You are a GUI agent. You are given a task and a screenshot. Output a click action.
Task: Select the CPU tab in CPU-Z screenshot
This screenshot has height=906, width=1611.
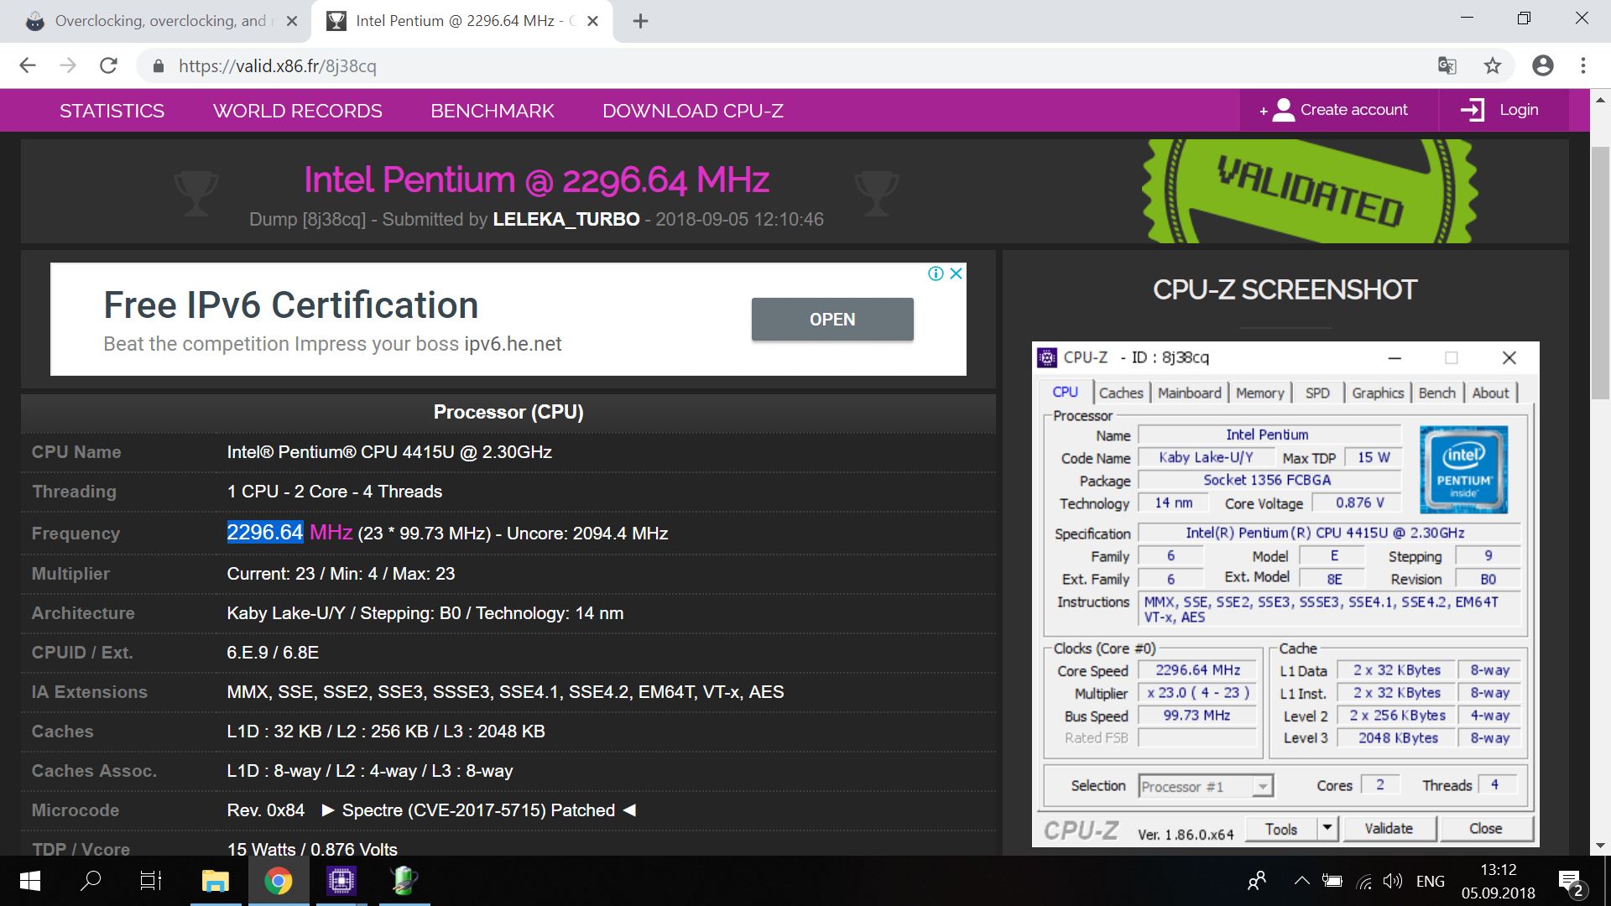[x=1066, y=392]
